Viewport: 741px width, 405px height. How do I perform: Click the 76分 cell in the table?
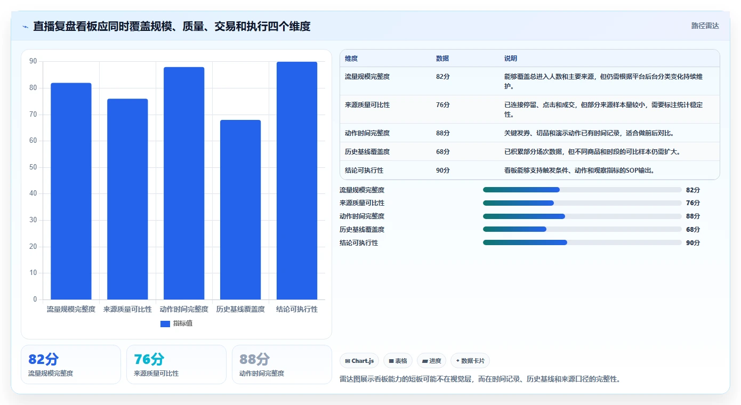click(443, 105)
